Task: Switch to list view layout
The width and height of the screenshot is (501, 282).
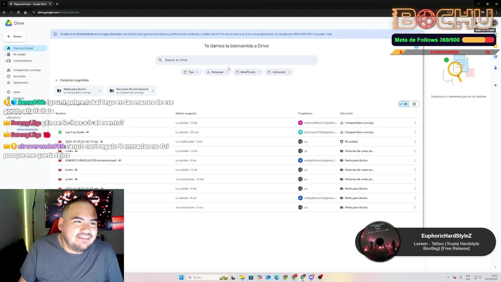Action: (404, 104)
